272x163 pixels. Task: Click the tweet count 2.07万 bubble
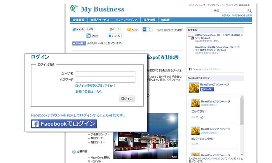coord(90,29)
